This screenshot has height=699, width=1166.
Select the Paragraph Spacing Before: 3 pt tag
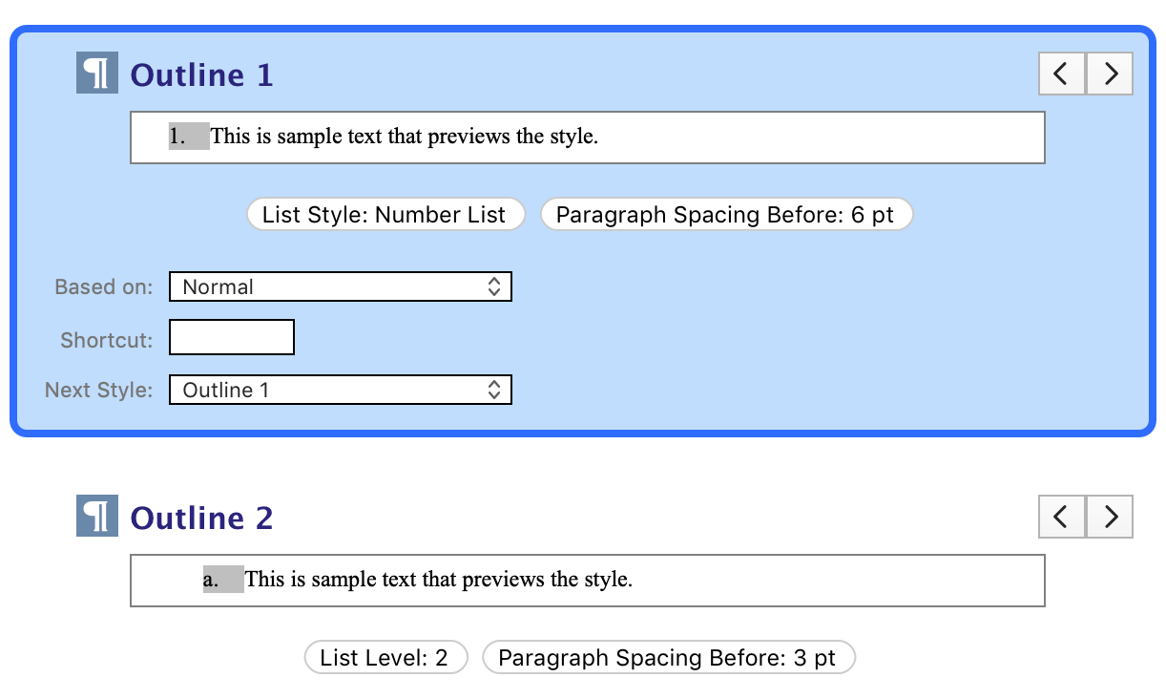click(668, 658)
